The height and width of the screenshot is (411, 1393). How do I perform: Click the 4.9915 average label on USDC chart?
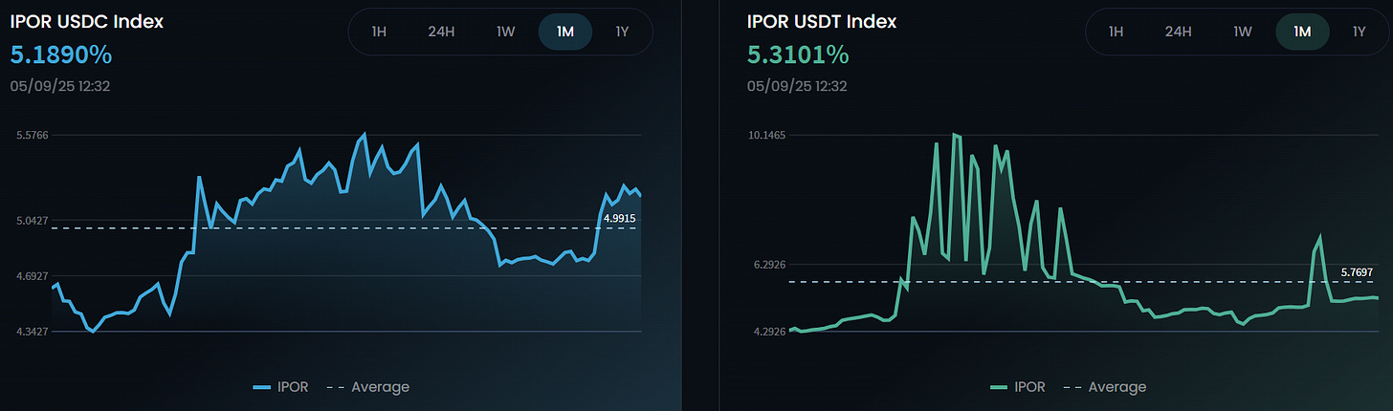pos(620,219)
